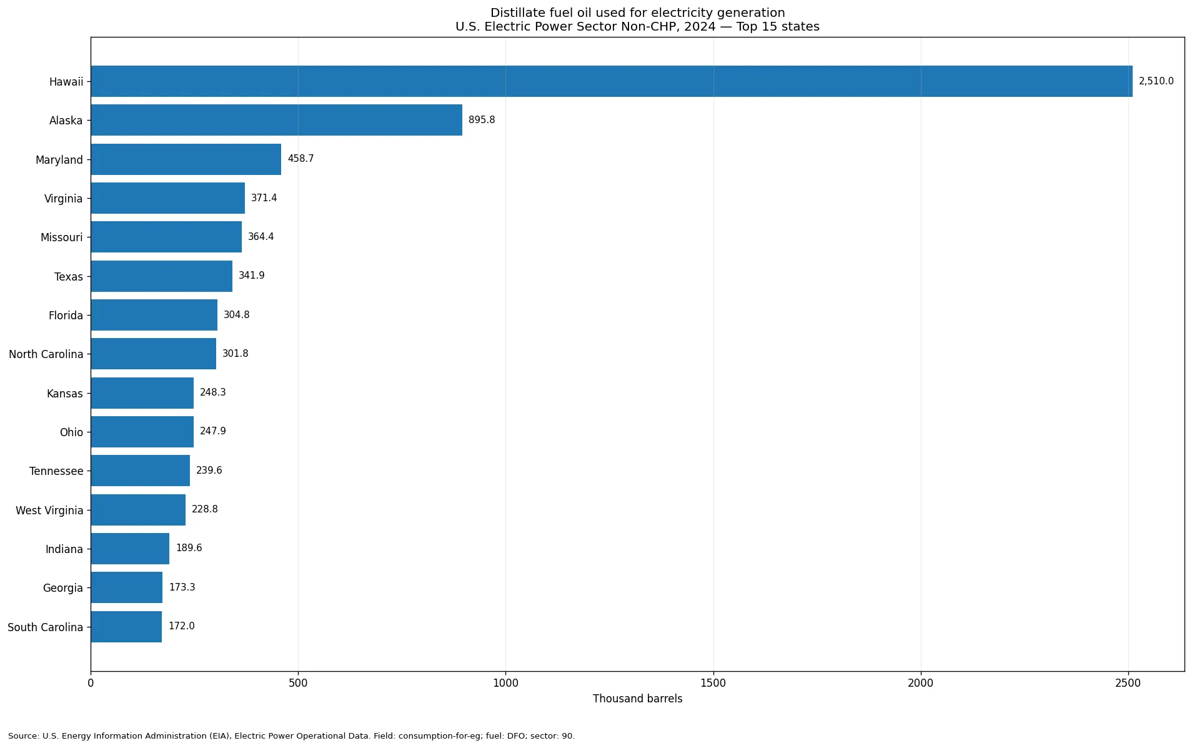Click the Indiana bar
Screen dimensions: 1192x748
tap(130, 549)
